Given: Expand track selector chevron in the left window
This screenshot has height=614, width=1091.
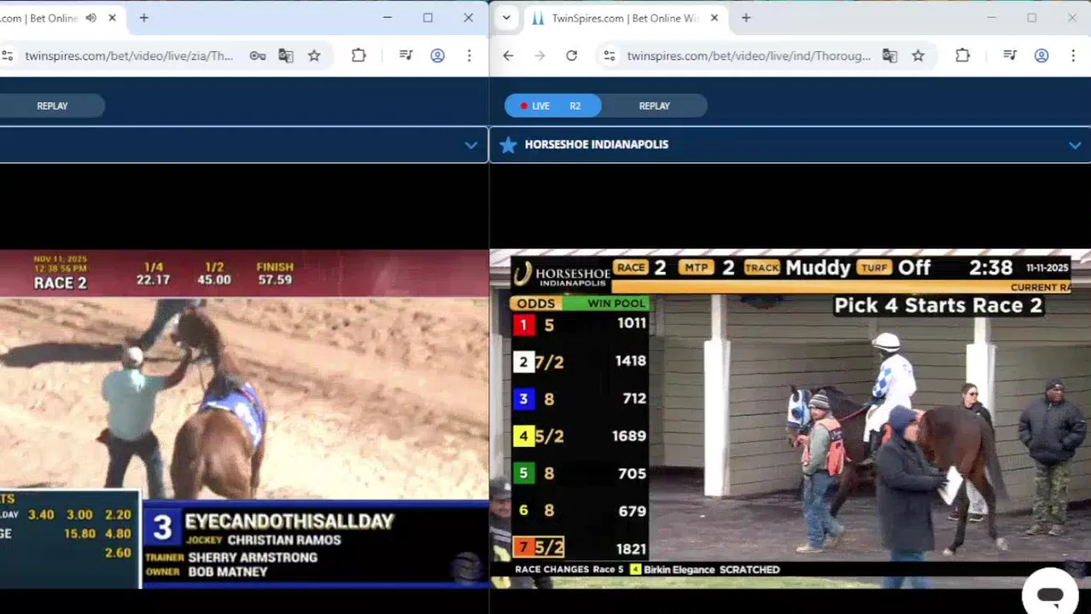Looking at the screenshot, I should pyautogui.click(x=470, y=145).
